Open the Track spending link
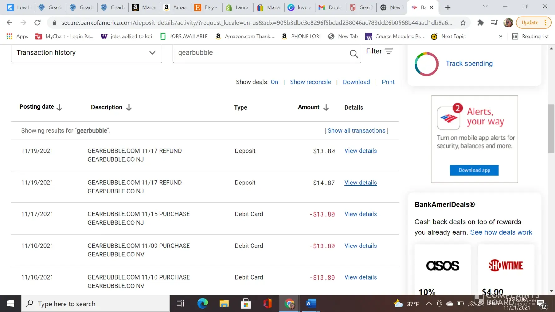555x312 pixels. click(469, 64)
